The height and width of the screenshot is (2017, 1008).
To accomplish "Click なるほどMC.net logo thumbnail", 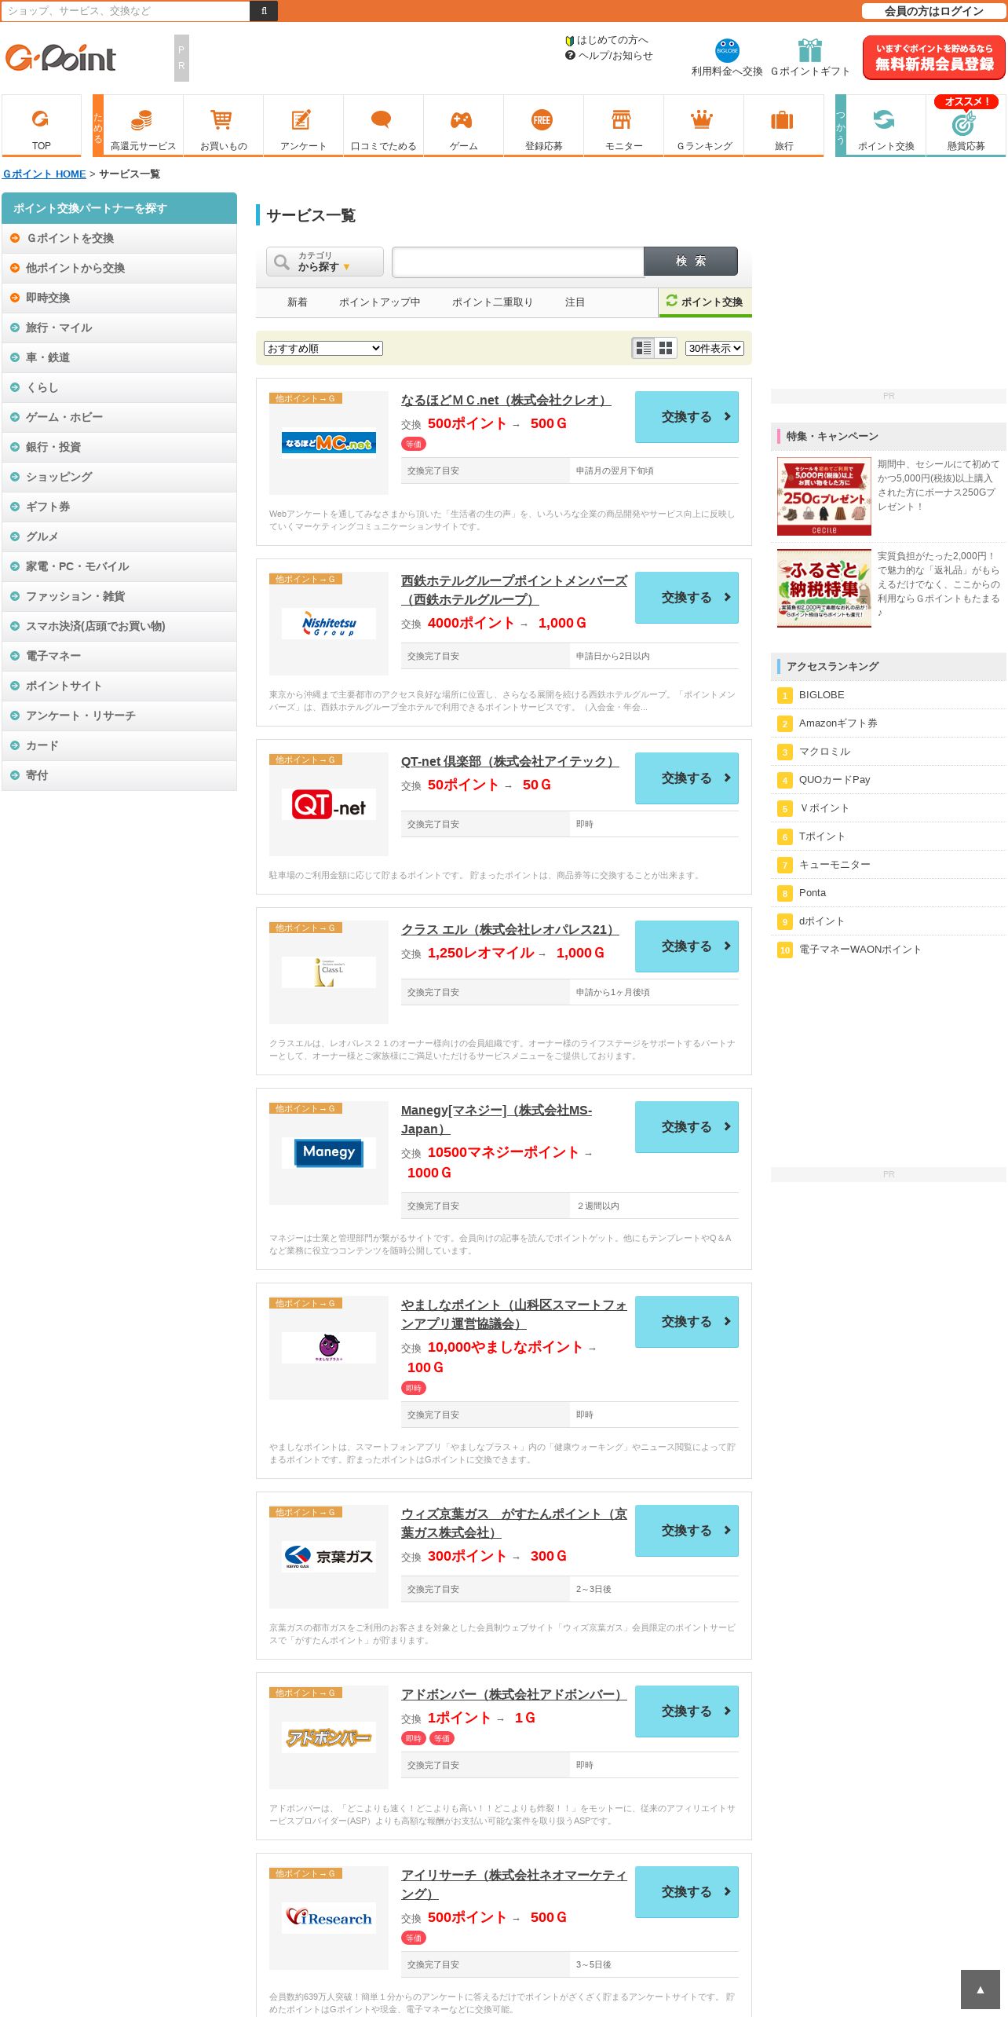I will click(328, 443).
